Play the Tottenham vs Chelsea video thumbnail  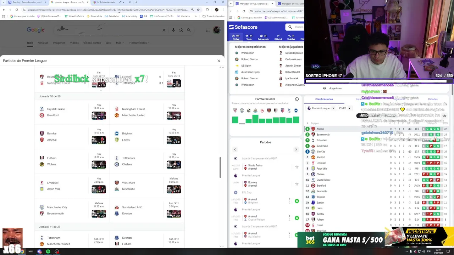174,164
